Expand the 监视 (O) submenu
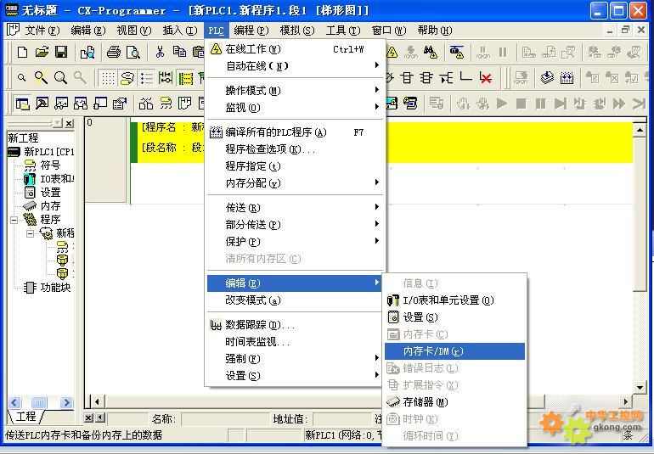 point(296,108)
